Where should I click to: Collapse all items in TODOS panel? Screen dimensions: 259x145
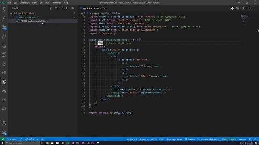coord(73,8)
